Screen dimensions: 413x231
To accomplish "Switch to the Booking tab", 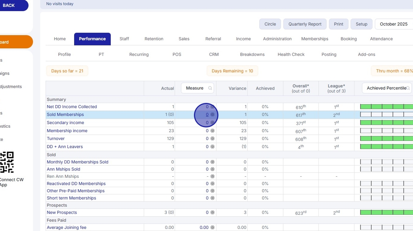I will click(x=348, y=39).
